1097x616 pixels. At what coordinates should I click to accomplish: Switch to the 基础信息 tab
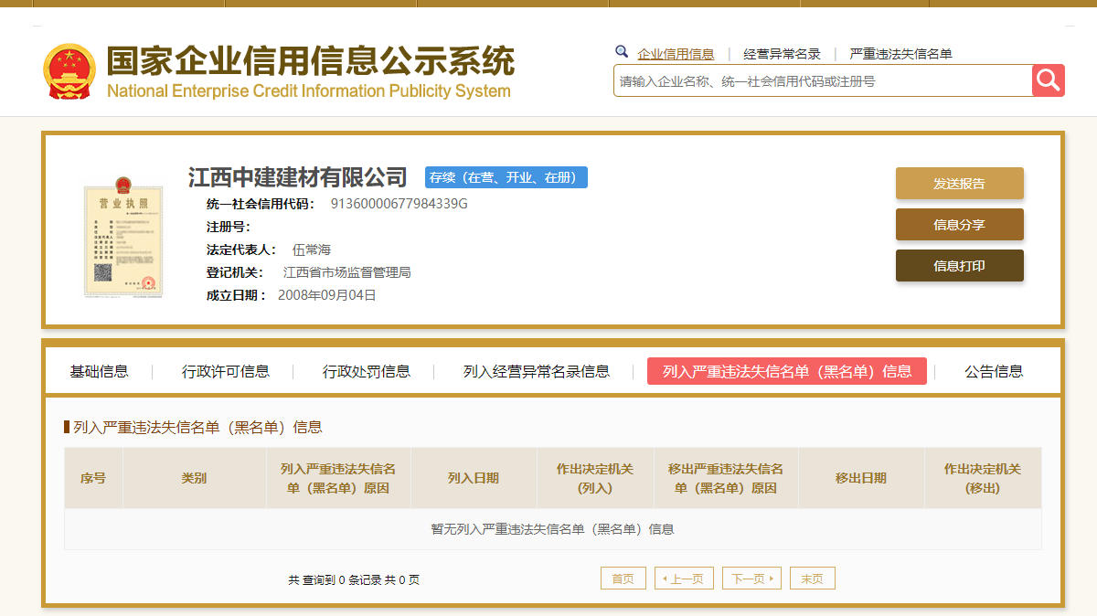100,371
